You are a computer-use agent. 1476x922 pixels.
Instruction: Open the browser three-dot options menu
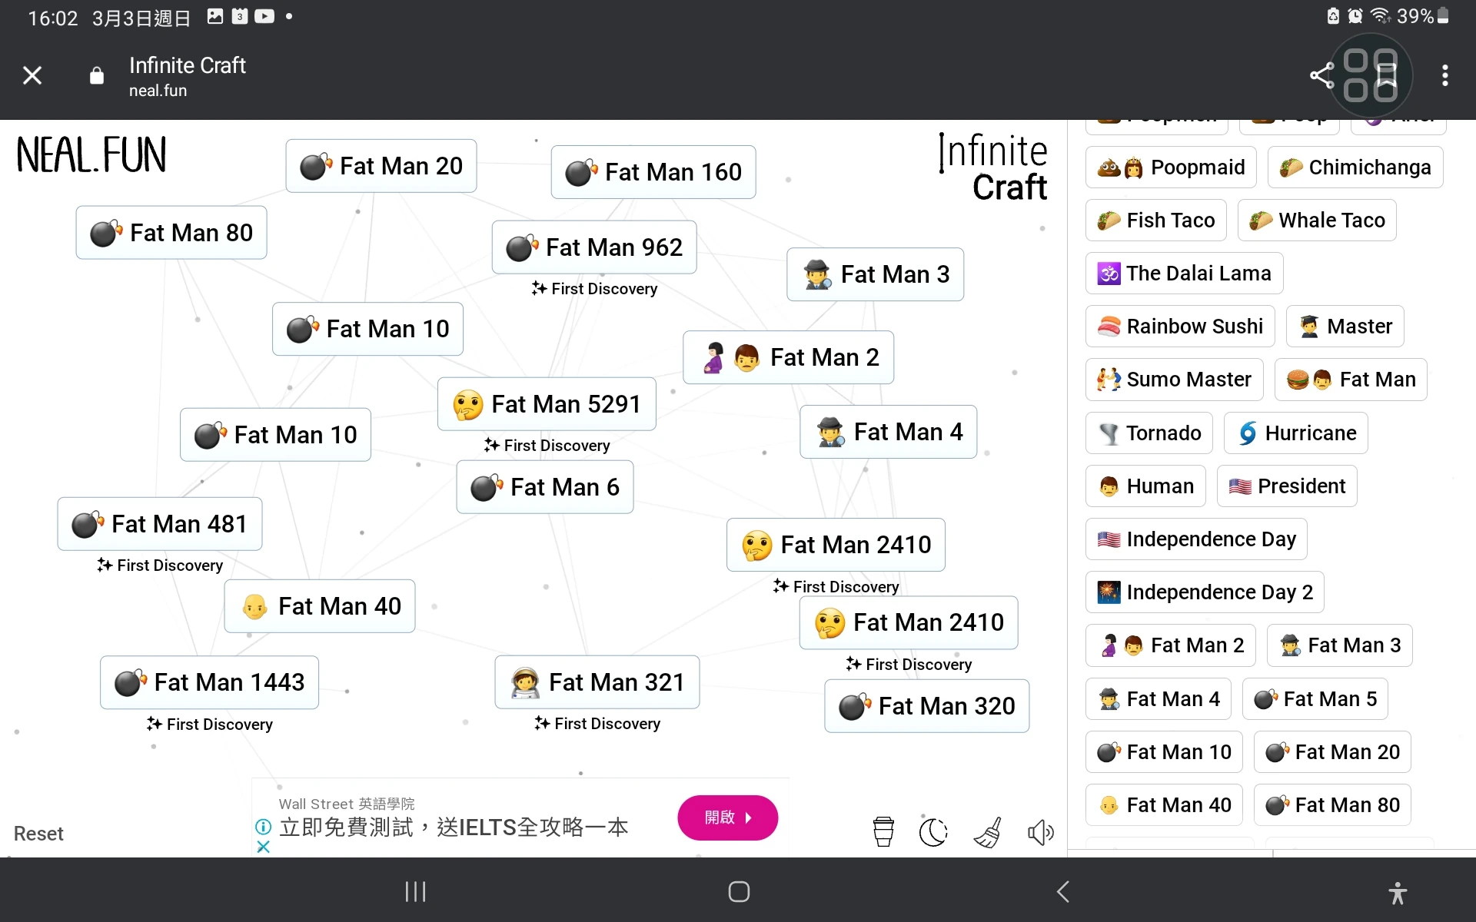click(x=1445, y=75)
